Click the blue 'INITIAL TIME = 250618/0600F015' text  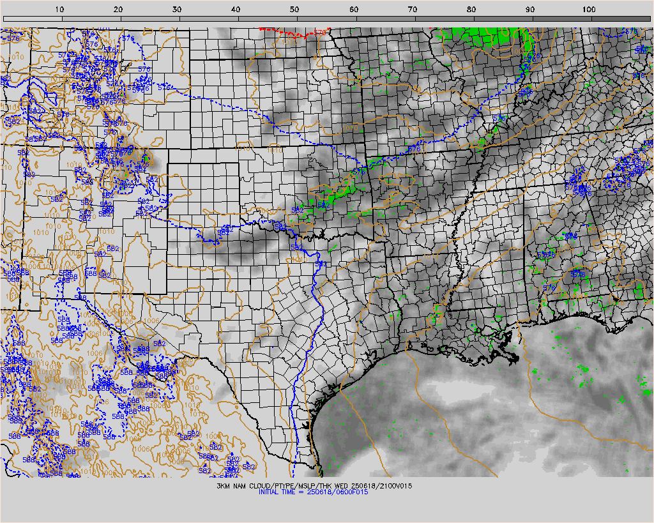pos(314,492)
